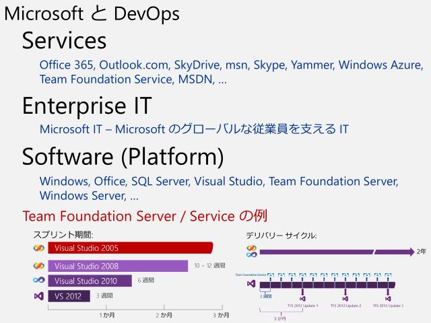The height and width of the screenshot is (323, 431).
Task: Click the Microsoft と DevOps slide title
Action: (92, 13)
